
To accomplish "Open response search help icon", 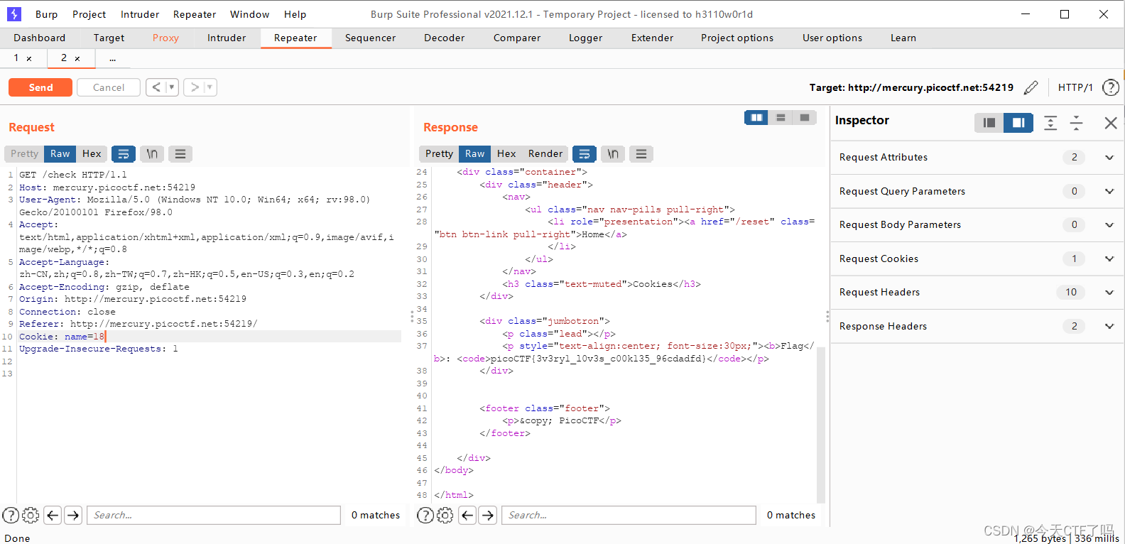I will pos(425,515).
